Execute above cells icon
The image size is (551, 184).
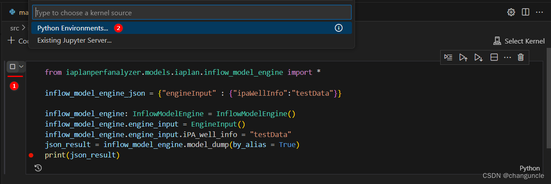point(463,57)
